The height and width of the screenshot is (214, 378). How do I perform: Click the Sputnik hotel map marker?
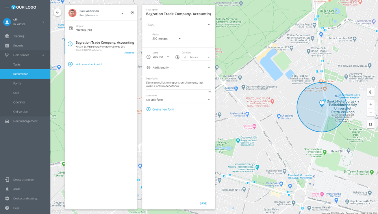(254, 126)
